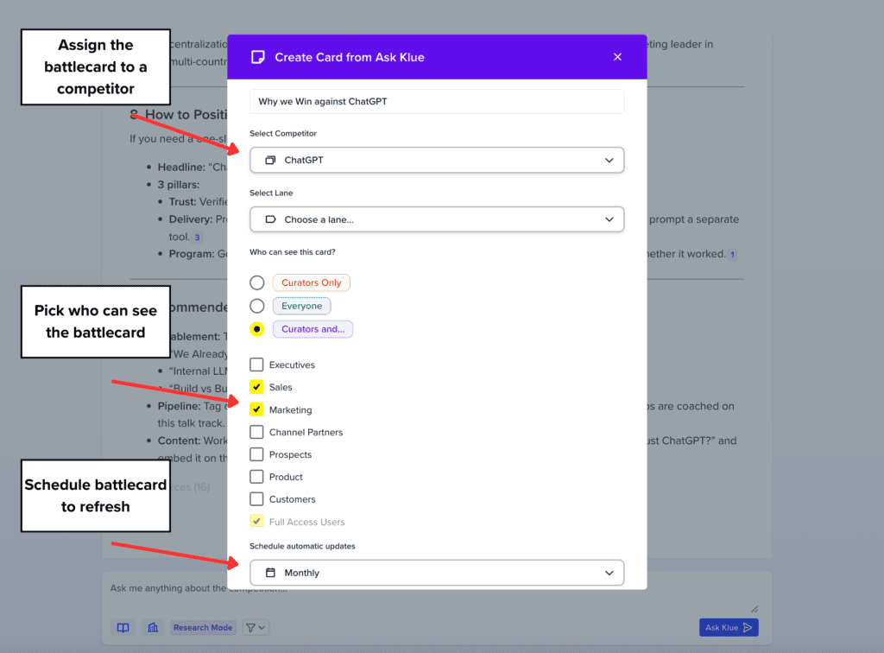Viewport: 884px width, 653px height.
Task: Select the Curators Only radio button
Action: click(x=257, y=282)
